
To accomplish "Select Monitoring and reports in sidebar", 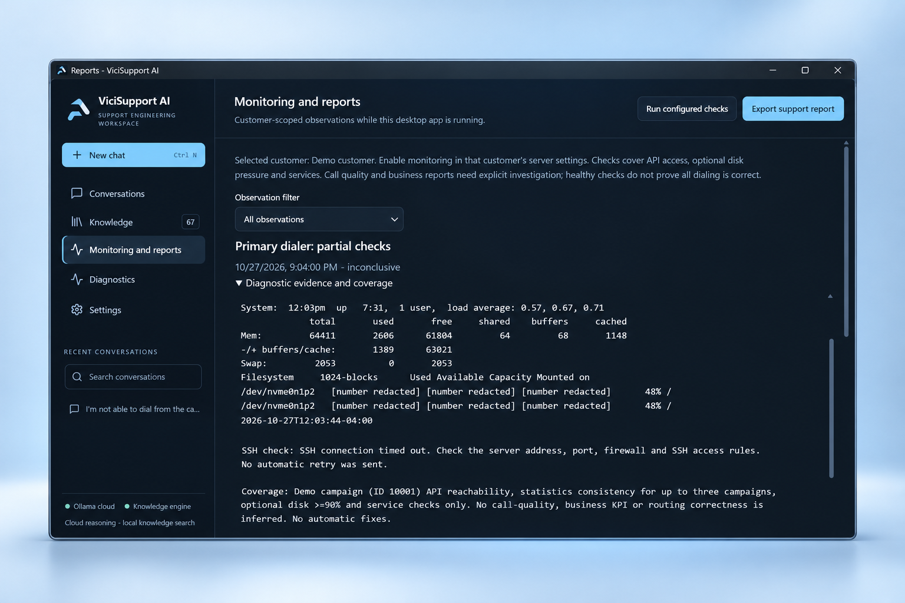I will [x=134, y=250].
